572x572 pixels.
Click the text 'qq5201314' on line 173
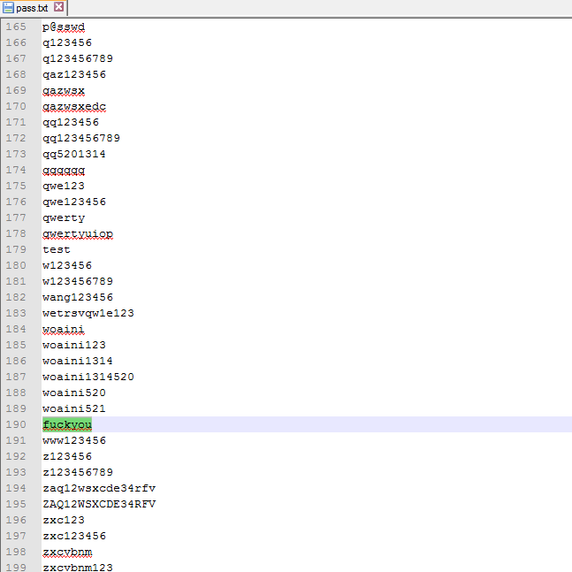click(74, 155)
